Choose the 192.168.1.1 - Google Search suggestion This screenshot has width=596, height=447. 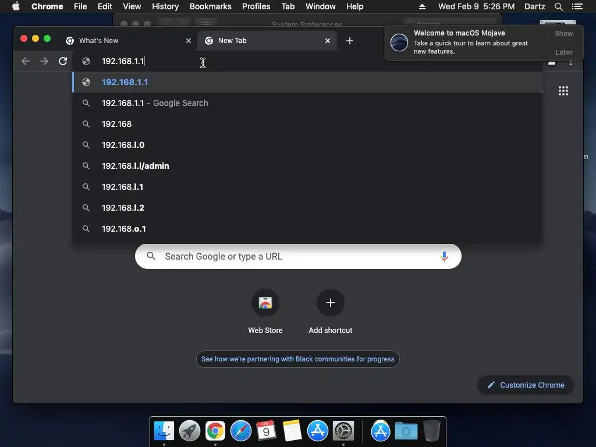pyautogui.click(x=307, y=103)
